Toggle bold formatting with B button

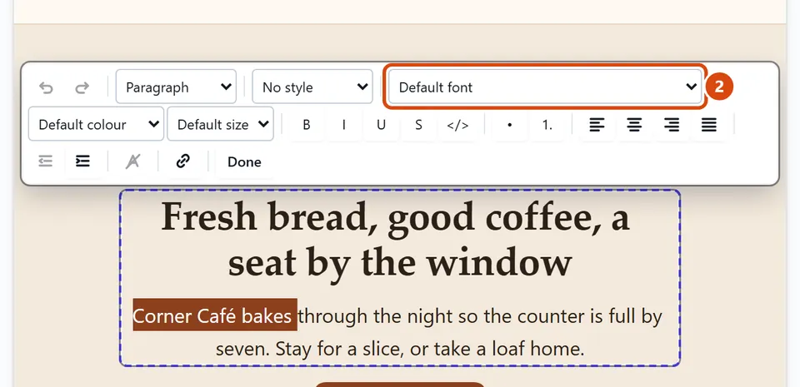[306, 125]
